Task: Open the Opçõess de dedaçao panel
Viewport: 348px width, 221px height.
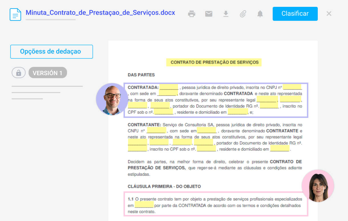Action: click(51, 52)
